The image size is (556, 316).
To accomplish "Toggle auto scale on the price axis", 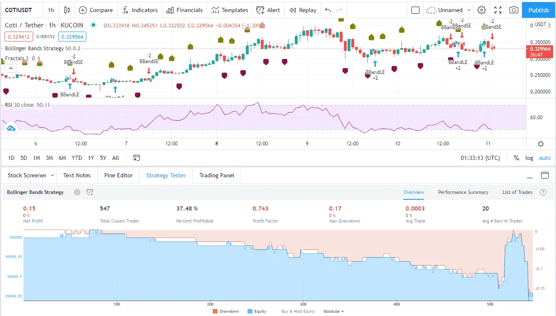I will (x=544, y=158).
